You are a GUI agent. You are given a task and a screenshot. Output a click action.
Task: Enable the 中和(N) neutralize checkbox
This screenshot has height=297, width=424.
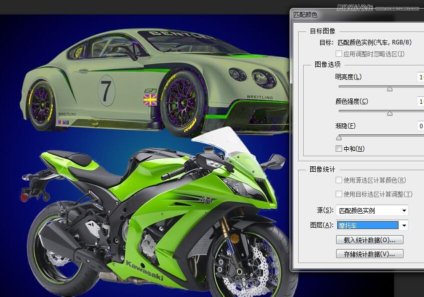point(339,148)
